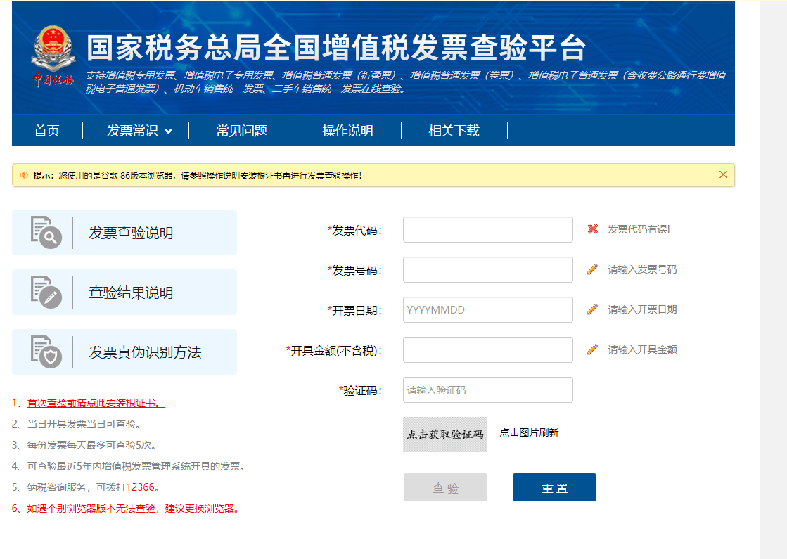787x559 pixels.
Task: Click the captcha image to get code
Action: 445,434
